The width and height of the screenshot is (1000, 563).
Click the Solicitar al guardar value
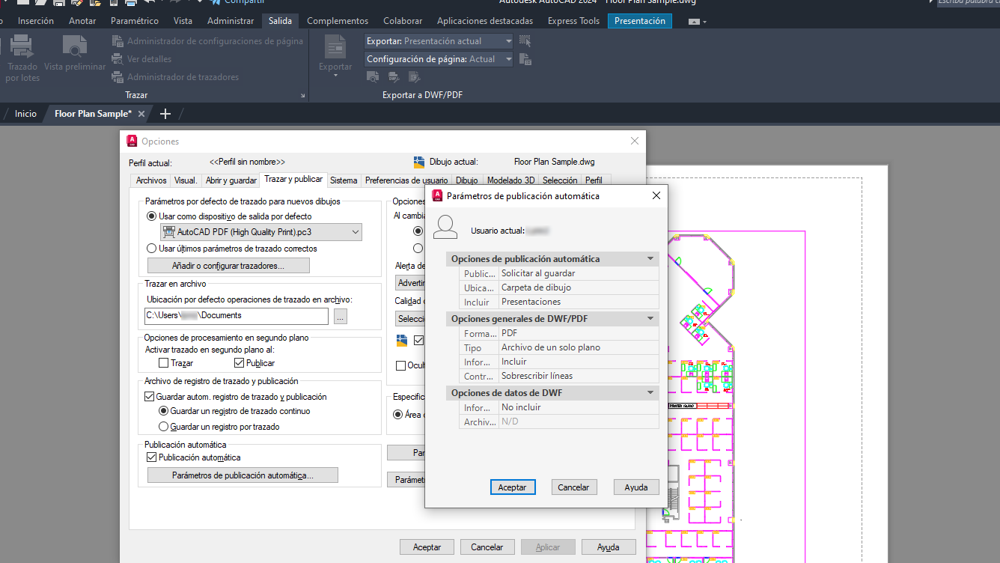click(579, 273)
